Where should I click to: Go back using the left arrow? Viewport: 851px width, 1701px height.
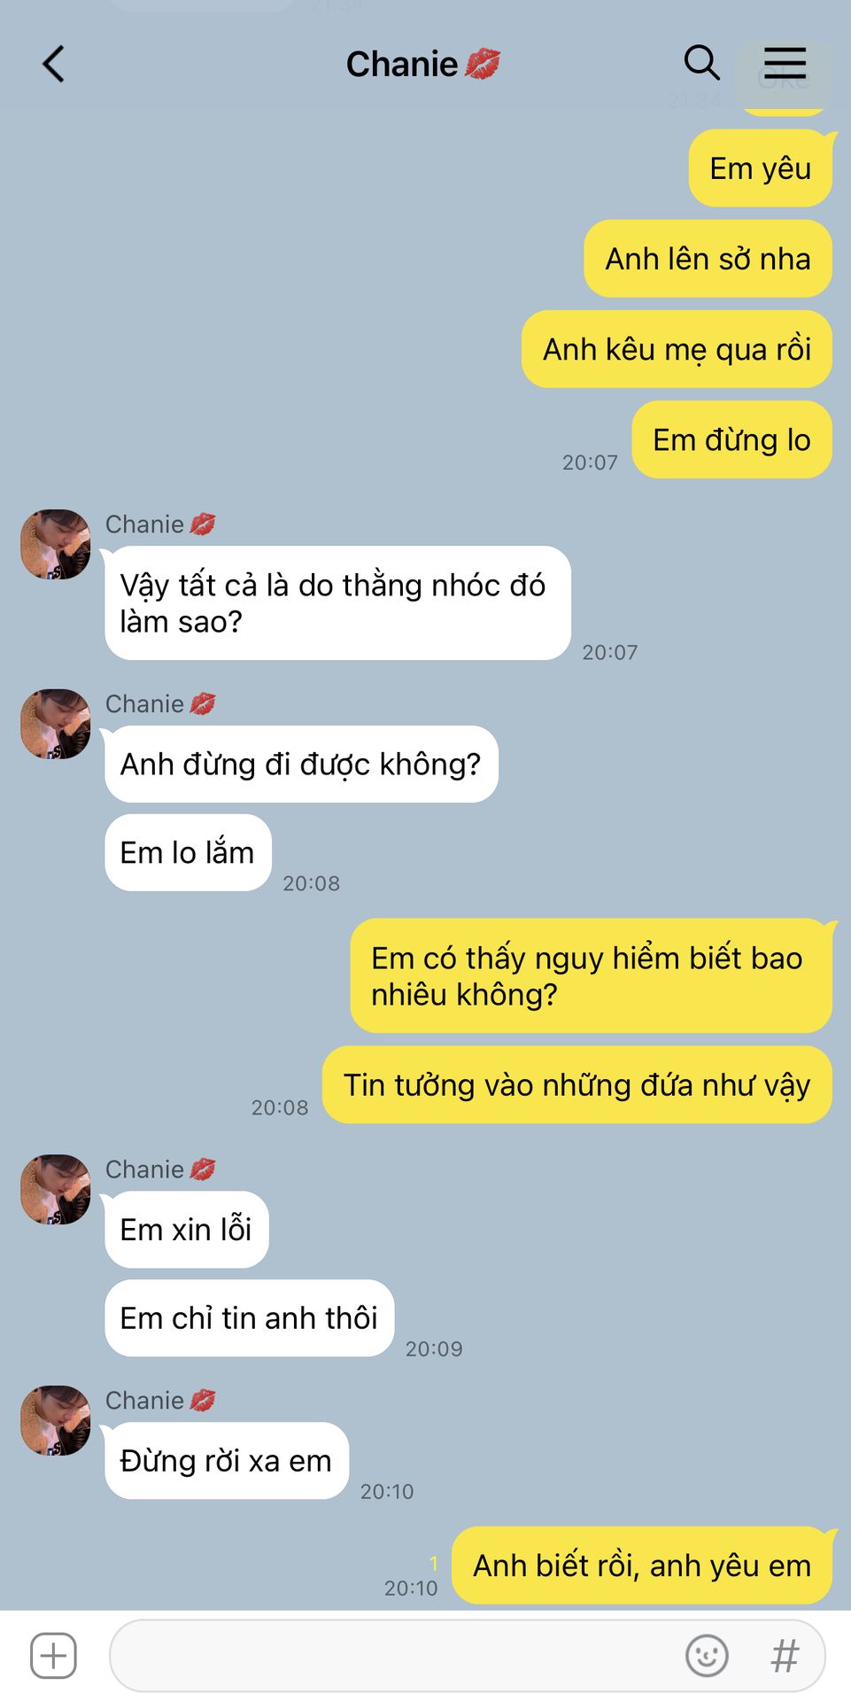pyautogui.click(x=54, y=64)
